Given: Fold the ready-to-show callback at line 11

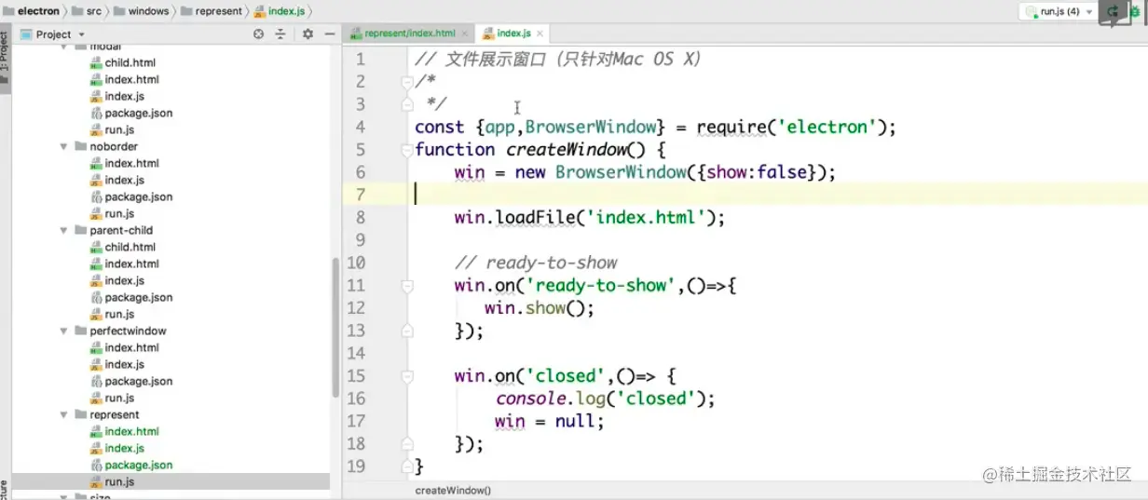Looking at the screenshot, I should click(x=406, y=286).
